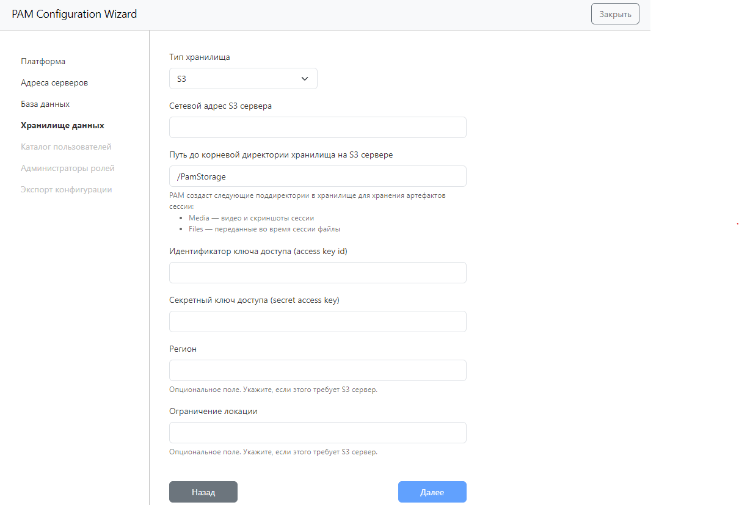
Task: Click the Регион input field
Action: pyautogui.click(x=318, y=371)
